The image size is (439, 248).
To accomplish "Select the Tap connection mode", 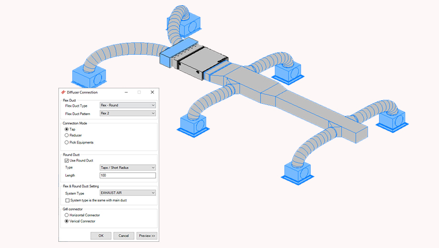I will 67,129.
